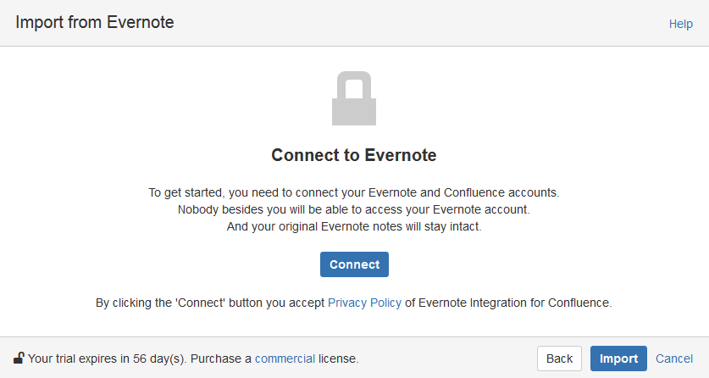Click the 'original Evernote notes will stay intact' line

point(354,226)
